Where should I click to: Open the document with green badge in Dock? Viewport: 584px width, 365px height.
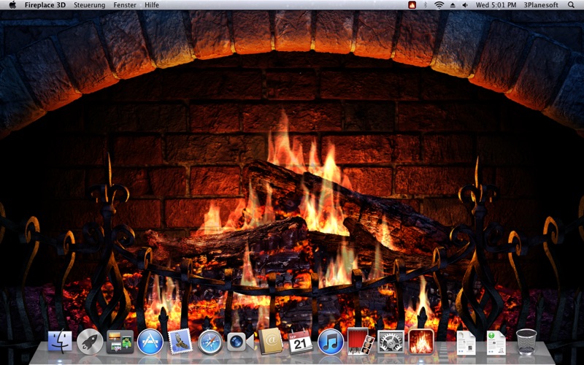[x=496, y=342]
